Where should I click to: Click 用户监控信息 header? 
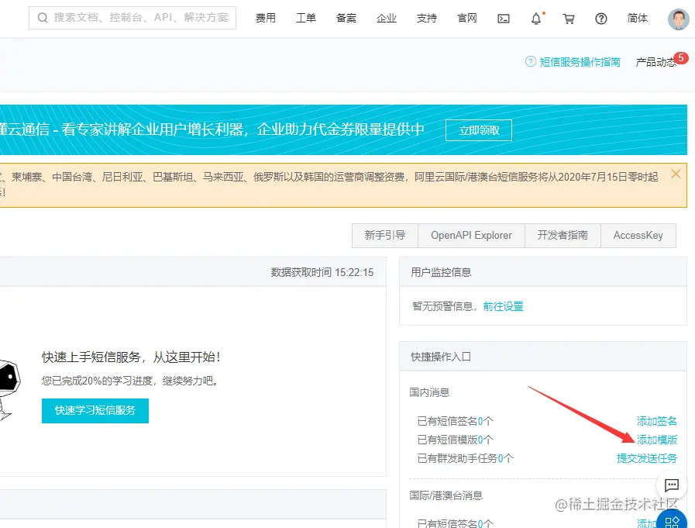[x=441, y=272]
